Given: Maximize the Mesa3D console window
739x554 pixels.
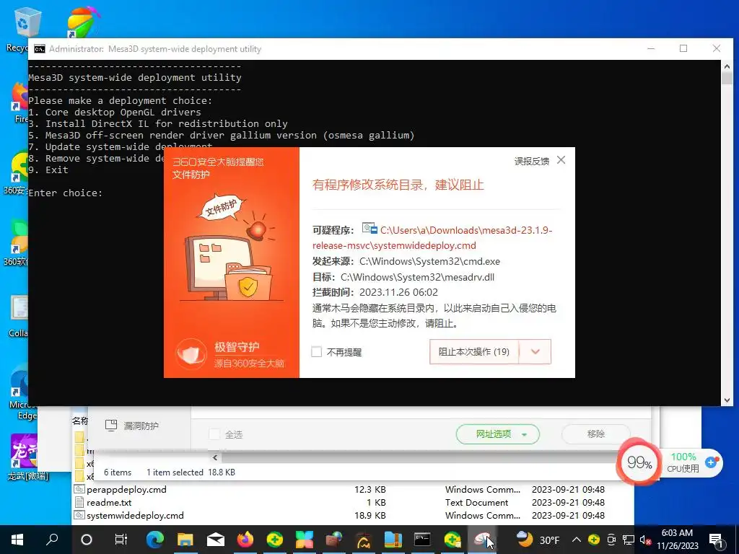Looking at the screenshot, I should (683, 48).
